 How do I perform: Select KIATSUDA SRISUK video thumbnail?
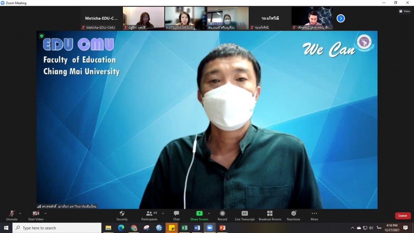[x=186, y=18]
